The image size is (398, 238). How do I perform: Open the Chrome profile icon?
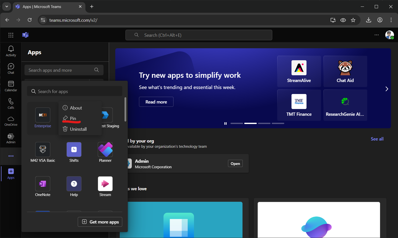[x=380, y=20]
